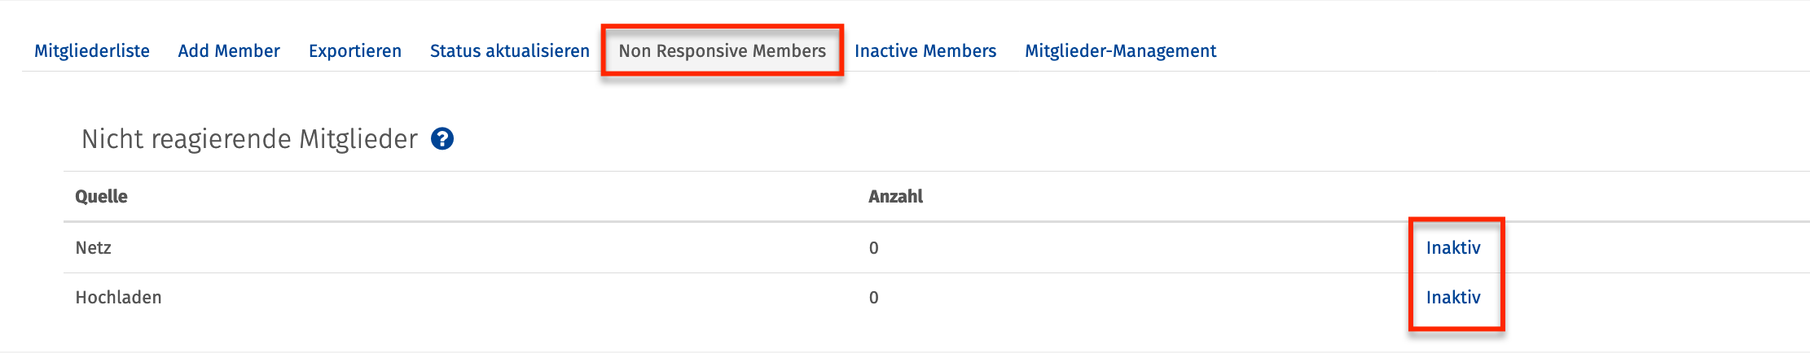Select the Netz source cell
Screen dimensions: 1810x353
point(94,248)
